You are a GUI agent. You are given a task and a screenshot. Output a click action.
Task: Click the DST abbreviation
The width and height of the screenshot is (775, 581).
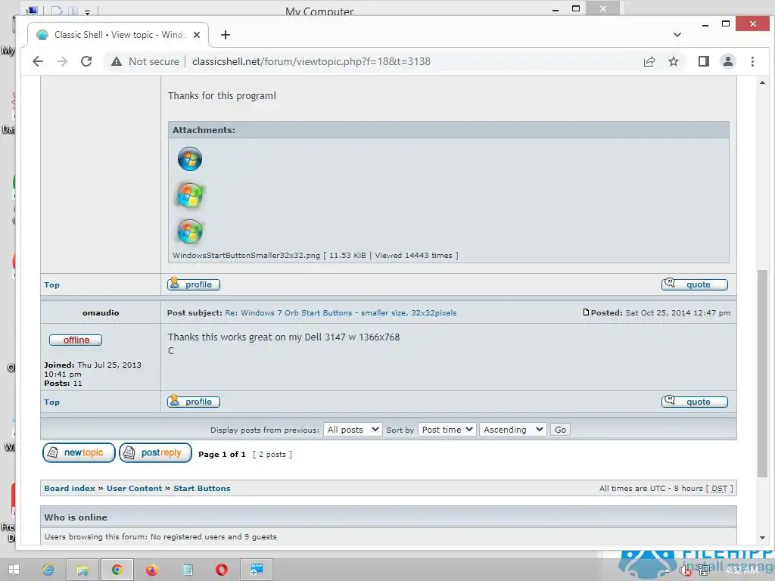719,488
